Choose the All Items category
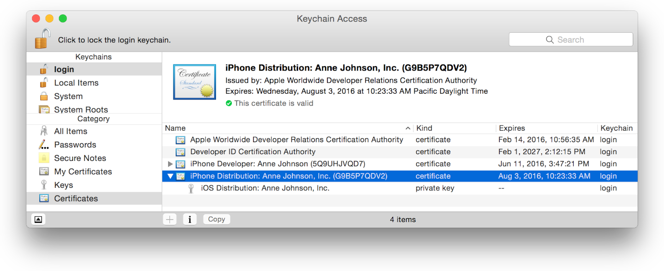 point(94,131)
